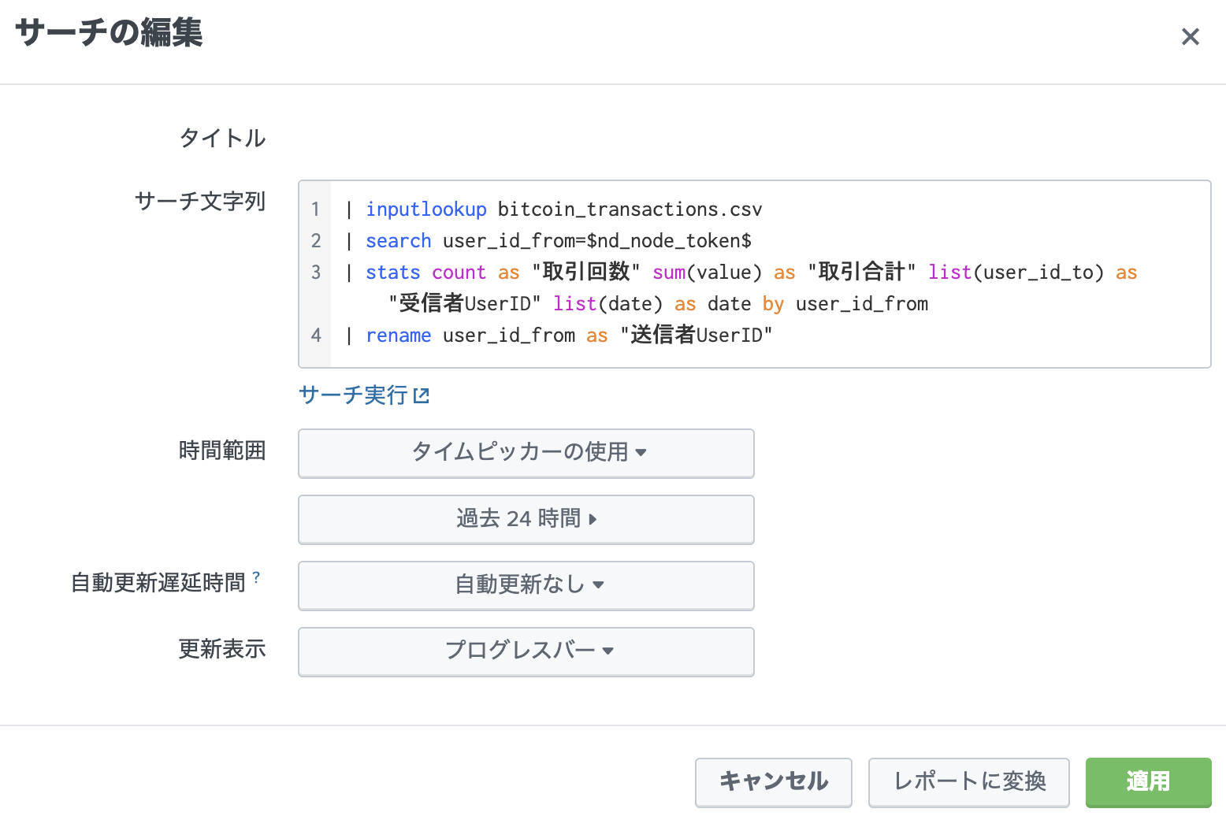This screenshot has width=1226, height=816.
Task: Click the external-link icon after サーチ実行
Action: 422,395
